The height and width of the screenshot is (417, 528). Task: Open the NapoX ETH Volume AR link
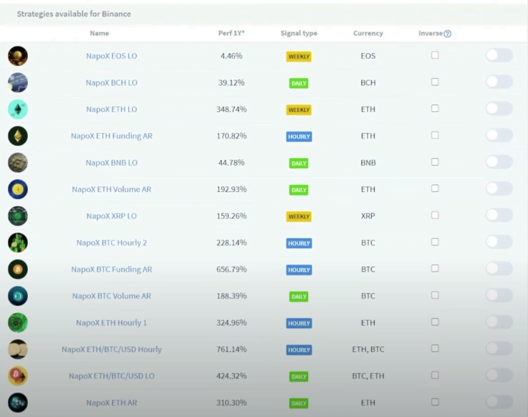(111, 189)
